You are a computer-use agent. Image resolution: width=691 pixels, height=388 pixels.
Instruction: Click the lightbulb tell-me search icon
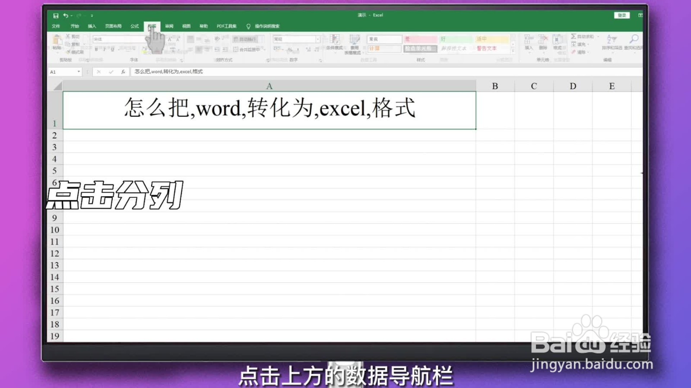point(248,26)
